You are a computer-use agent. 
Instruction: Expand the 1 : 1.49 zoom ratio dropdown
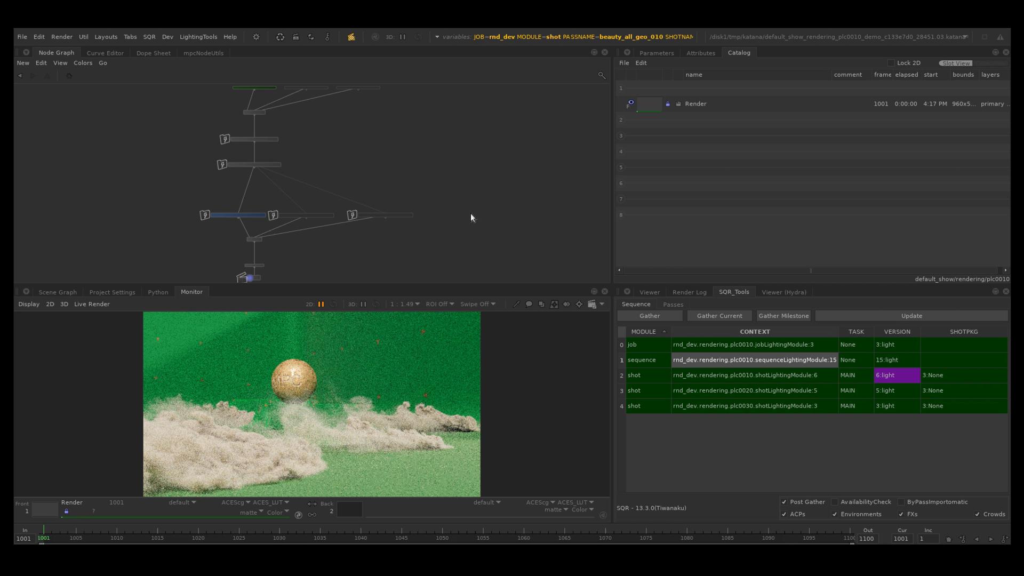(405, 304)
